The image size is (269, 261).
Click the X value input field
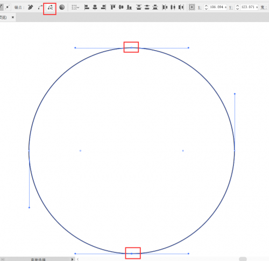click(218, 7)
